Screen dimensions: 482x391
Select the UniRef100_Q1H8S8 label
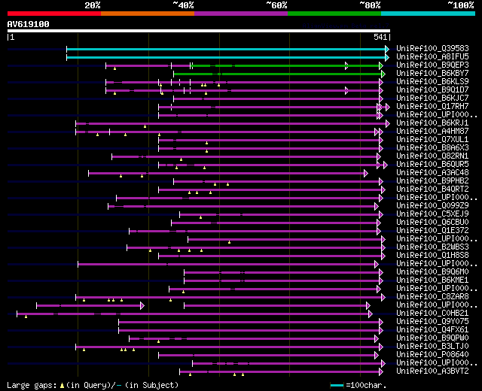432,256
